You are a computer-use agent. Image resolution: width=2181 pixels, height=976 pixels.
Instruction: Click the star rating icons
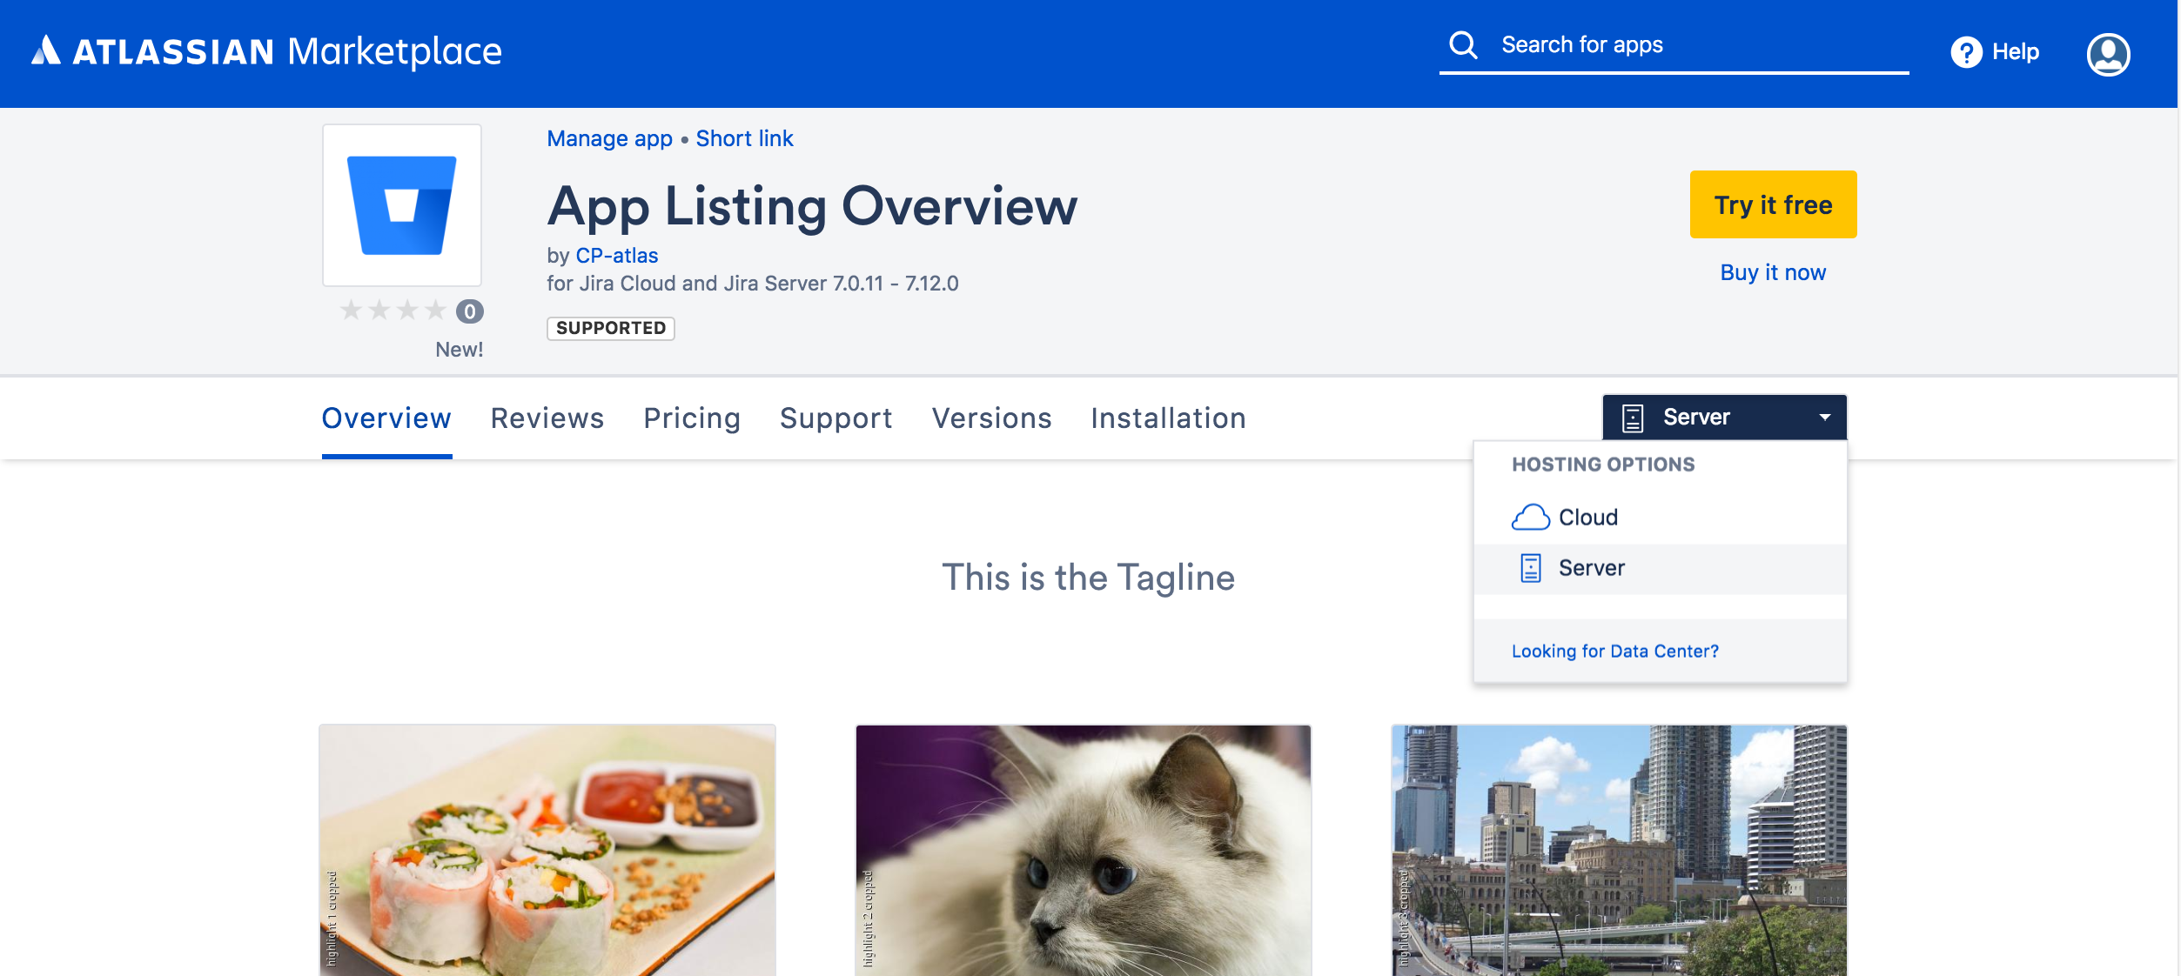[393, 311]
